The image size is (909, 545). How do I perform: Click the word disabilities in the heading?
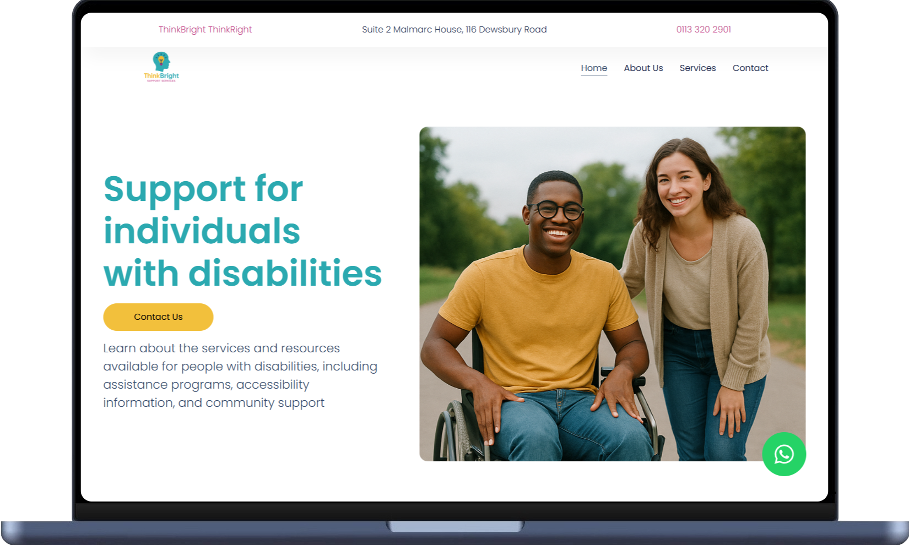point(285,273)
